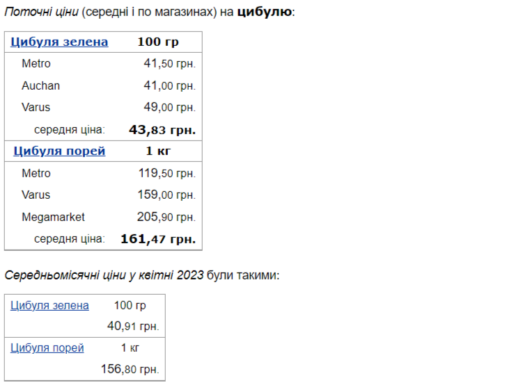Screen dimensions: 514x392
Task: Open the Цибуля порей link in current prices table
Action: tap(59, 151)
